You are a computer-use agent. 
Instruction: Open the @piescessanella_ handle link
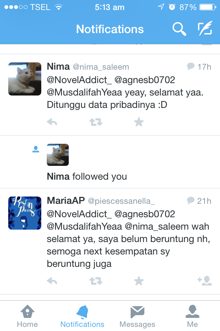[x=121, y=201]
